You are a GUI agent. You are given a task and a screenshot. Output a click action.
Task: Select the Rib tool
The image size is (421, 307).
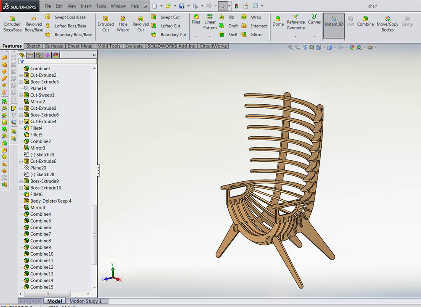click(227, 17)
